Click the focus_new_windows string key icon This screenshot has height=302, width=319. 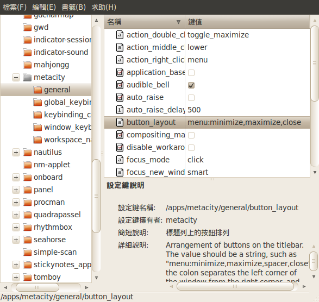120,173
